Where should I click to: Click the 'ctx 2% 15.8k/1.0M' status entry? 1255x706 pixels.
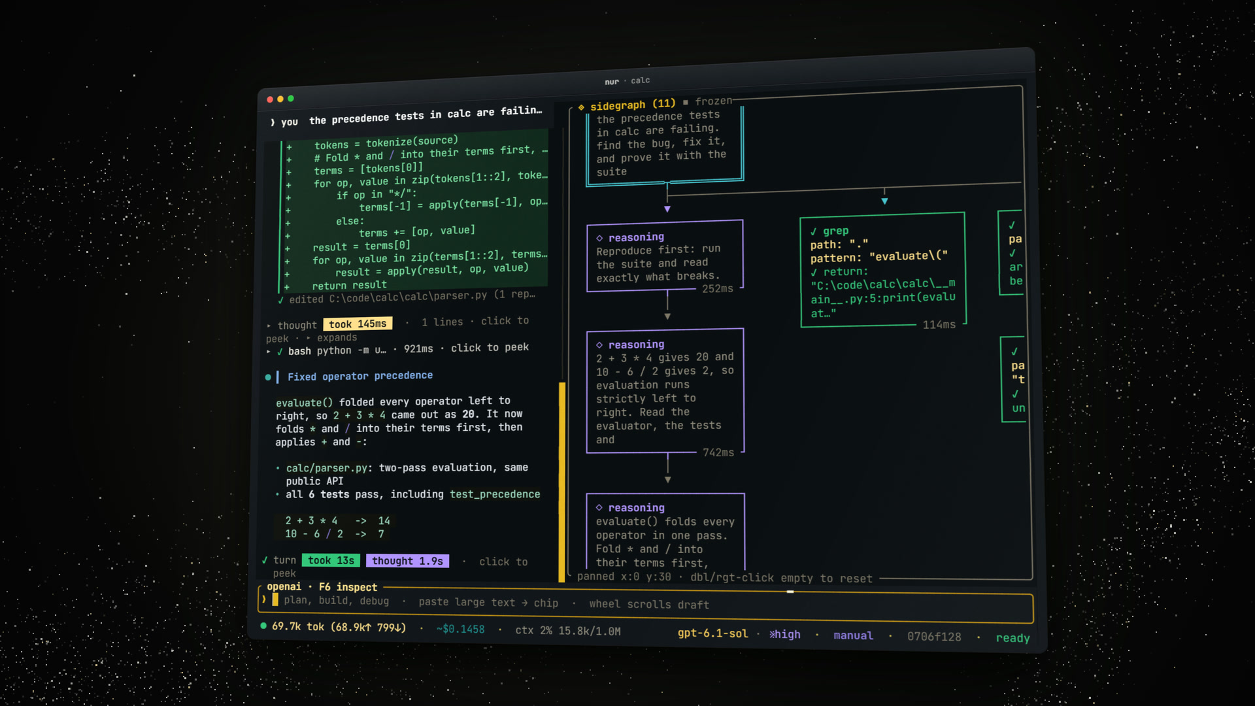point(568,631)
